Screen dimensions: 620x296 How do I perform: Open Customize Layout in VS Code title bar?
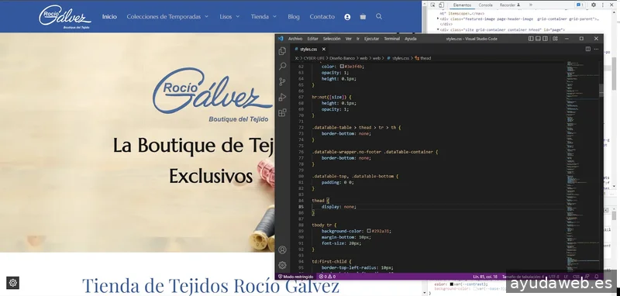[x=555, y=39]
